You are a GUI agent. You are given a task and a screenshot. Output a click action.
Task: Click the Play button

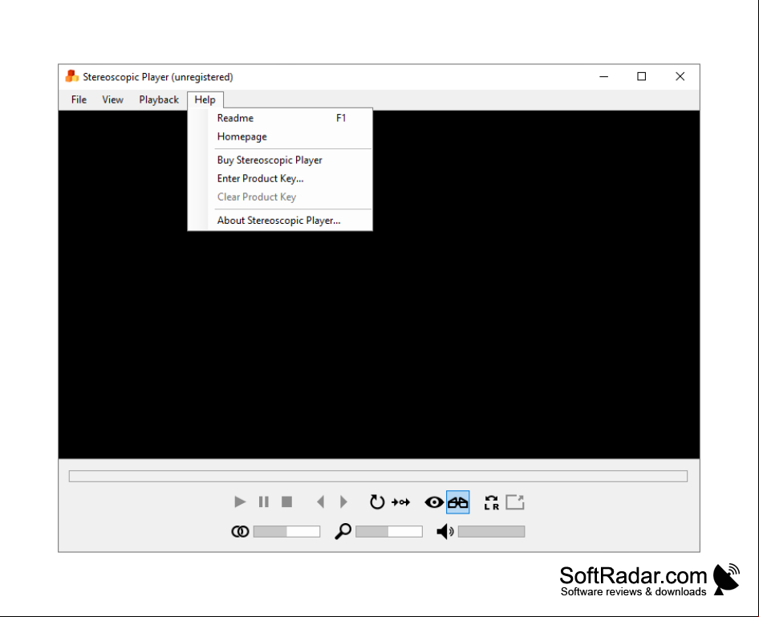click(240, 501)
